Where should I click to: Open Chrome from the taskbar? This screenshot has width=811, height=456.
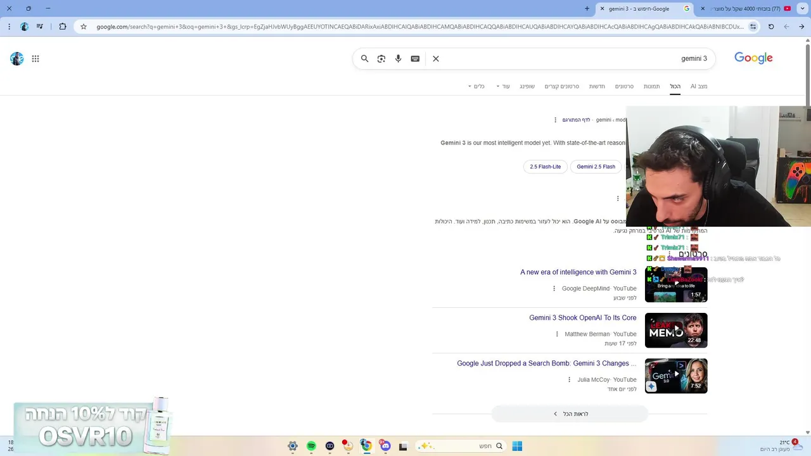click(366, 446)
